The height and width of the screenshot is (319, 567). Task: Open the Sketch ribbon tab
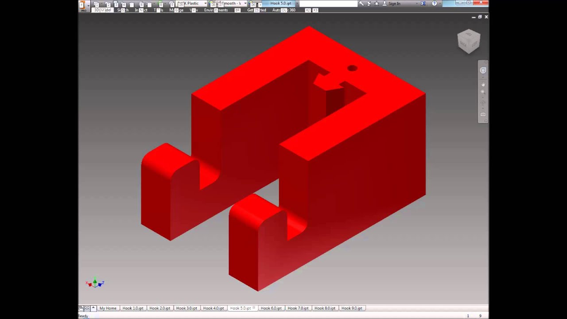pos(123,10)
